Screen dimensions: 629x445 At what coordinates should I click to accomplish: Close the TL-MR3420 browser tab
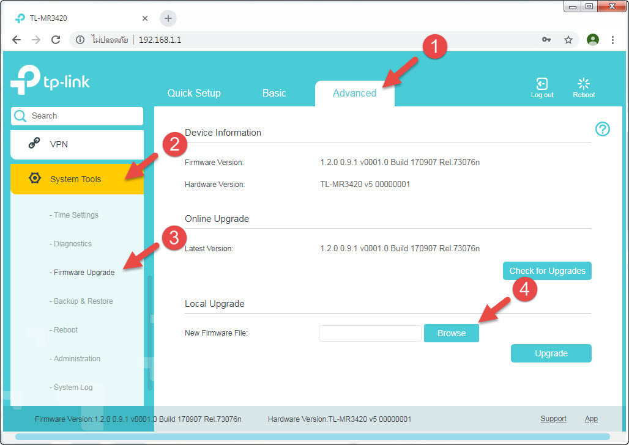pos(145,18)
